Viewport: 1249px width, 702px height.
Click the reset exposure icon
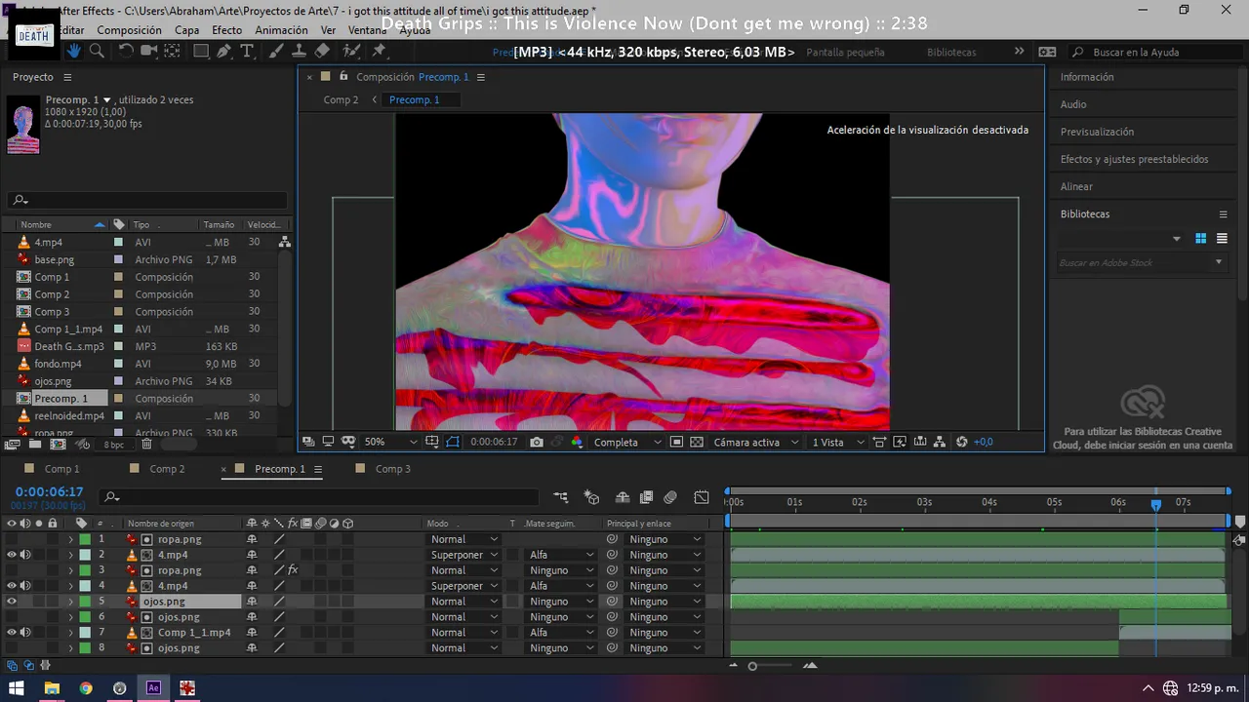click(x=962, y=442)
